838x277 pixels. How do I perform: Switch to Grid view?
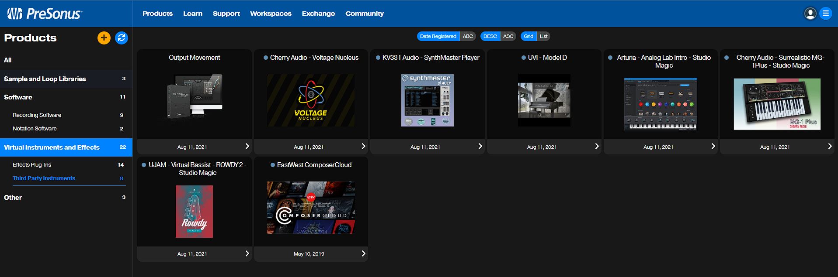(x=529, y=36)
